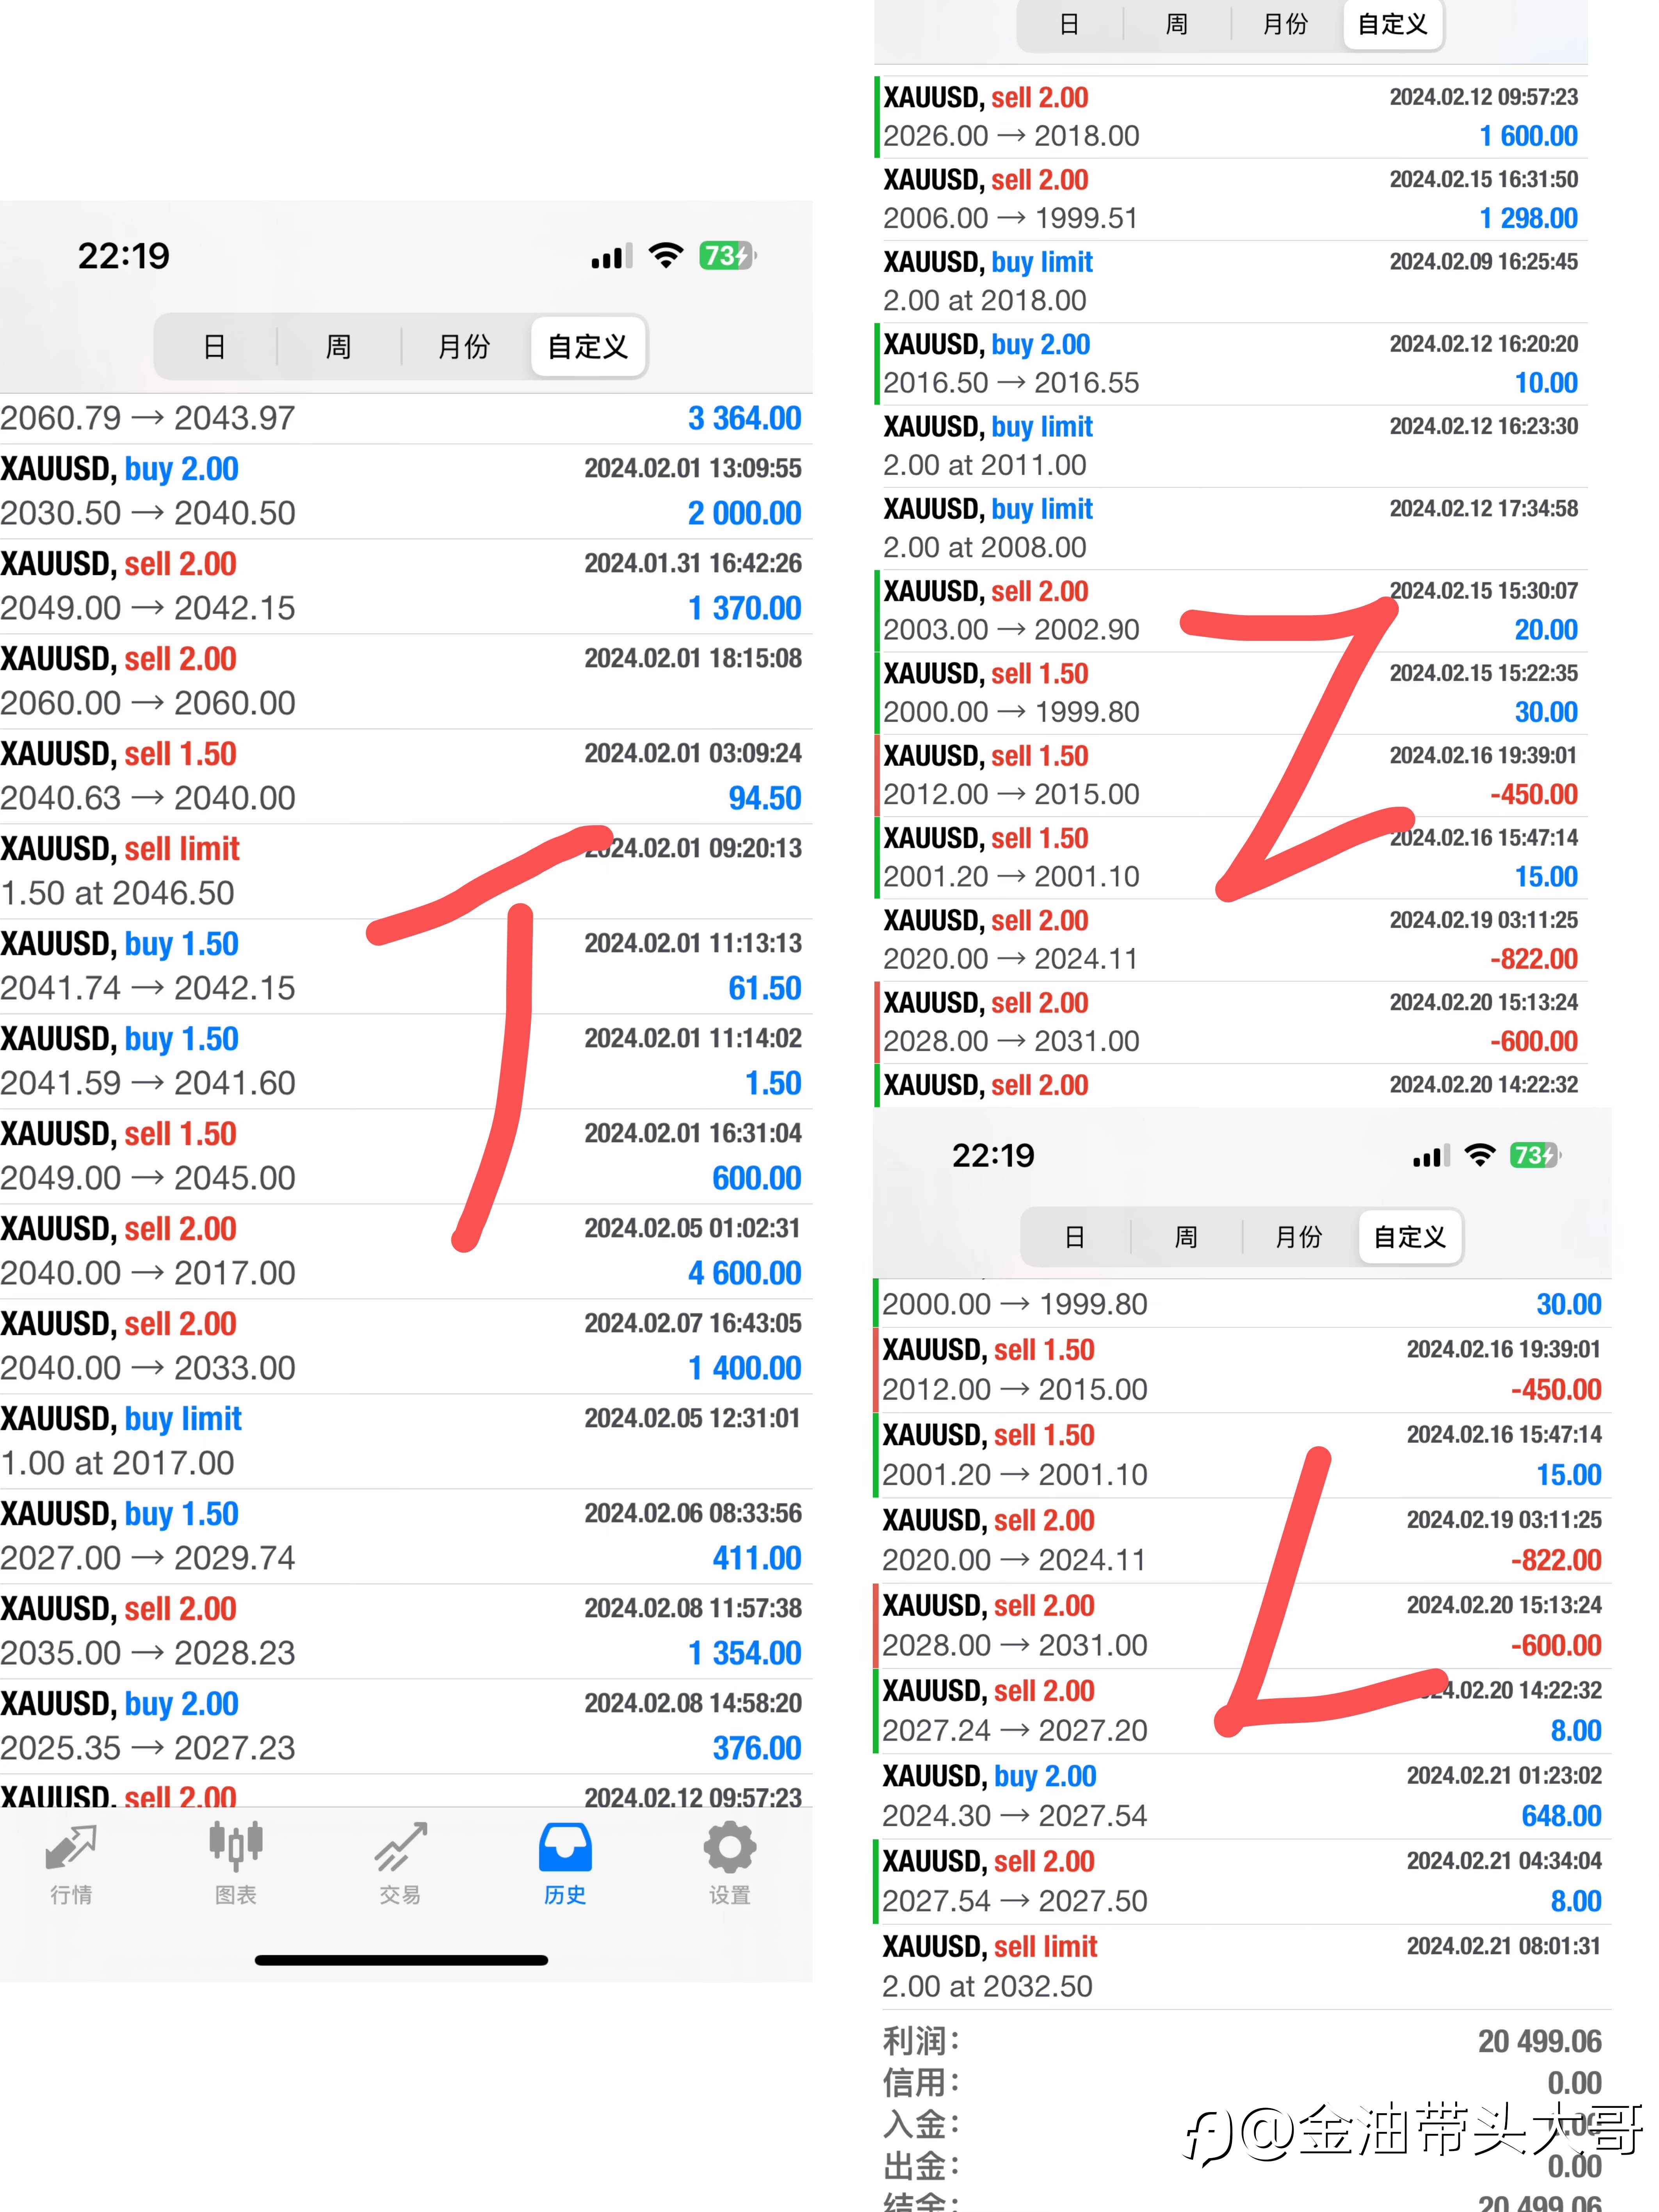Open the sell trade with profit 1 354.00
1659x2212 pixels.
coord(406,1631)
